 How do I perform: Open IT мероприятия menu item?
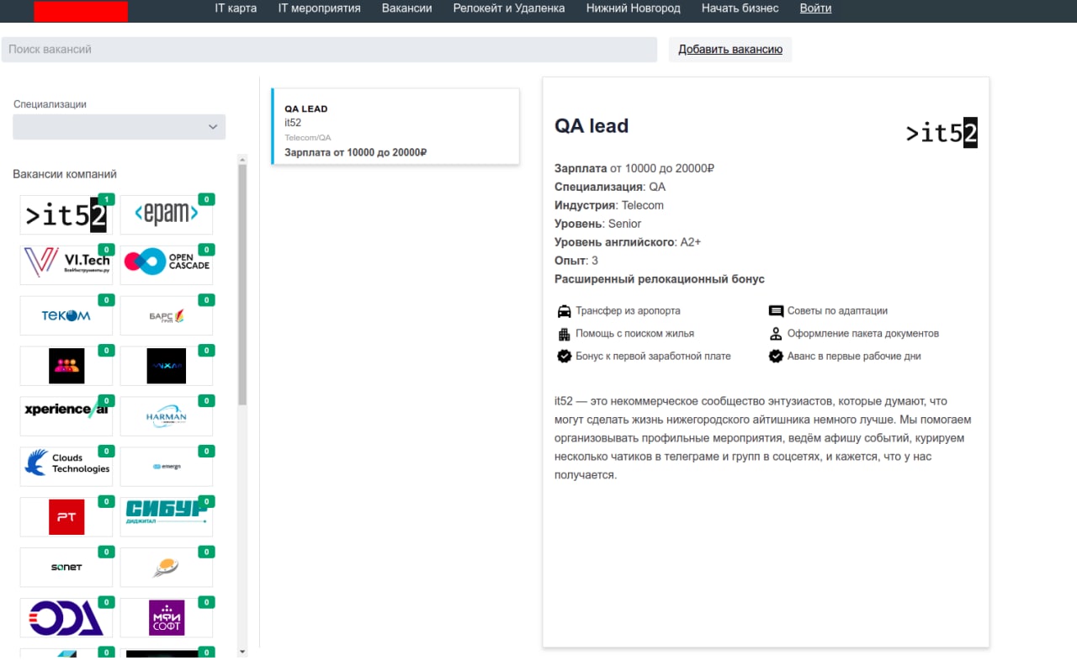[320, 8]
